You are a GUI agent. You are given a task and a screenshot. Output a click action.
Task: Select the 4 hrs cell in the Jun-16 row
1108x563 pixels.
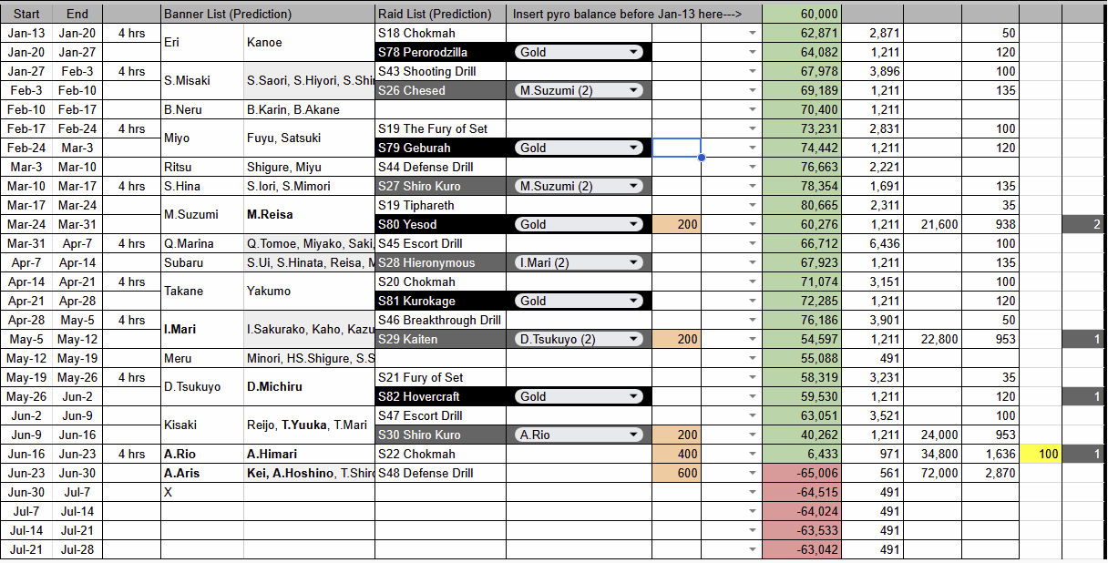131,454
